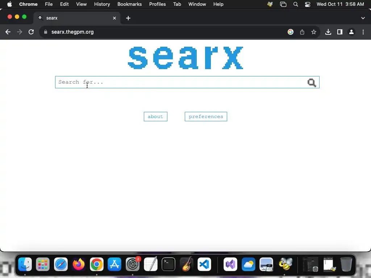Open Chrome downloads icon
371x278 pixels.
pos(328,32)
